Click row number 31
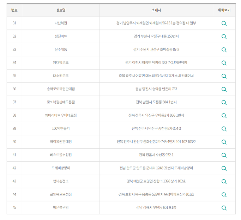241x220 pixels. tap(14, 23)
